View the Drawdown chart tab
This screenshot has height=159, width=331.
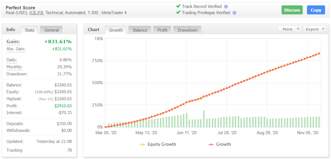(x=187, y=30)
